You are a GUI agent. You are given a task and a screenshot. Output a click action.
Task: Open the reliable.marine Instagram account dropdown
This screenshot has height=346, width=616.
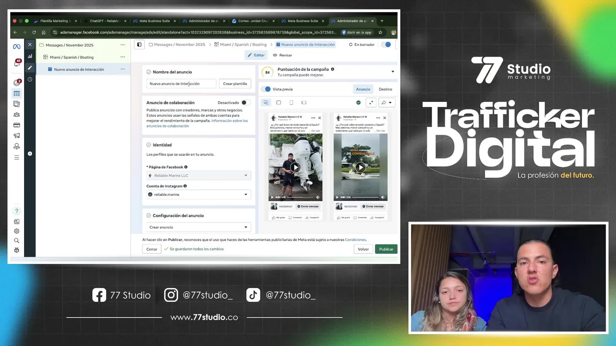point(198,195)
